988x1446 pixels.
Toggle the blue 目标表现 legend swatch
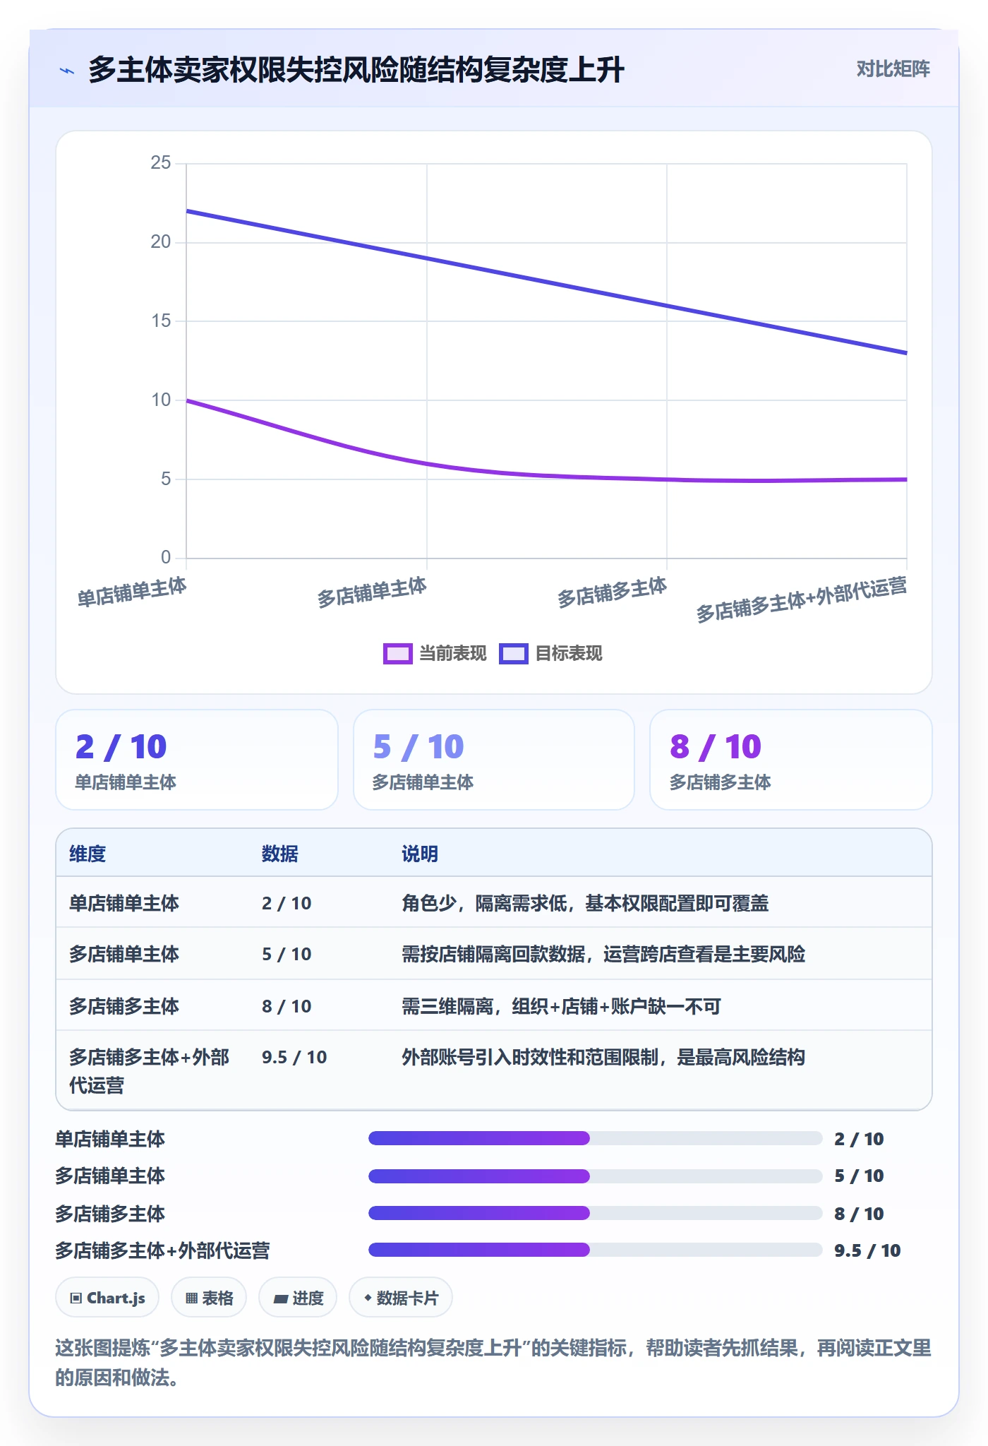tap(513, 654)
